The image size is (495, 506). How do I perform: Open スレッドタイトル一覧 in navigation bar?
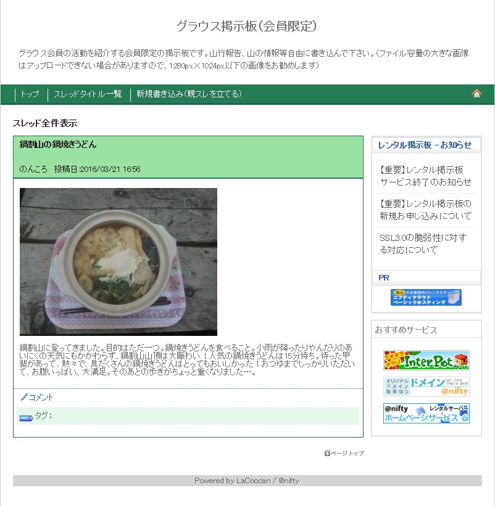pyautogui.click(x=88, y=94)
